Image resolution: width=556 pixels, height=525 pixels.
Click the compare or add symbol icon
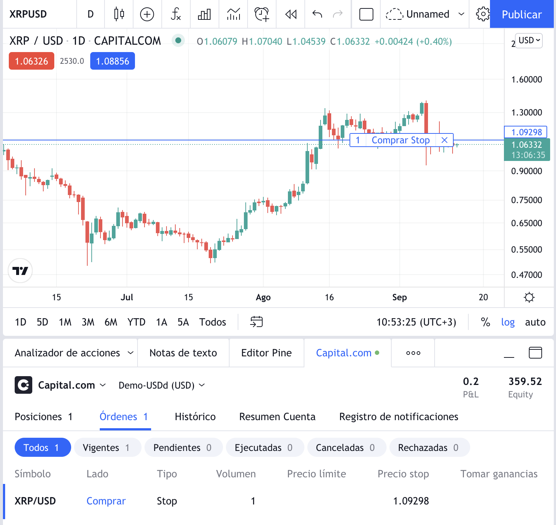pos(147,14)
